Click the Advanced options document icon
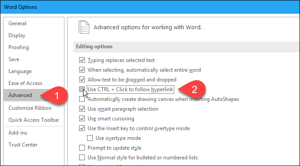Image resolution: width=300 pixels, height=166 pixels. point(84,27)
